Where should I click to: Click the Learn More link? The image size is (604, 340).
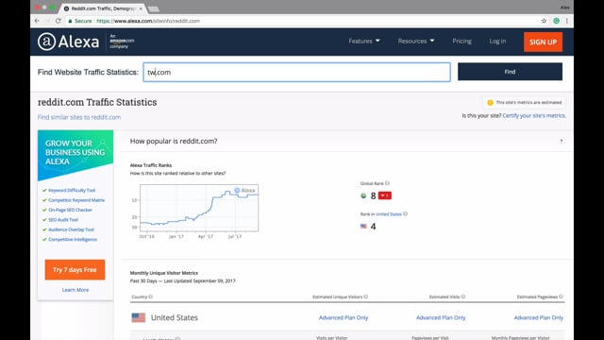(75, 290)
